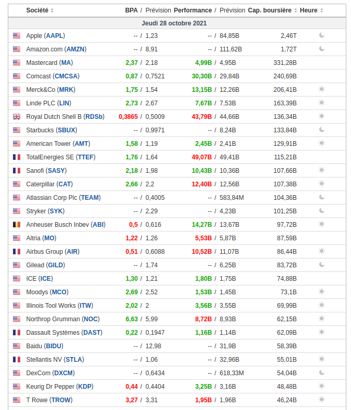This screenshot has height=410, width=351.
Task: Click the UK flag beside Royal Dutch Shell
Action: pos(17,117)
